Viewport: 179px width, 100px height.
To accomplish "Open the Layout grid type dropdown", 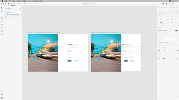I will pyautogui.click(x=169, y=58).
